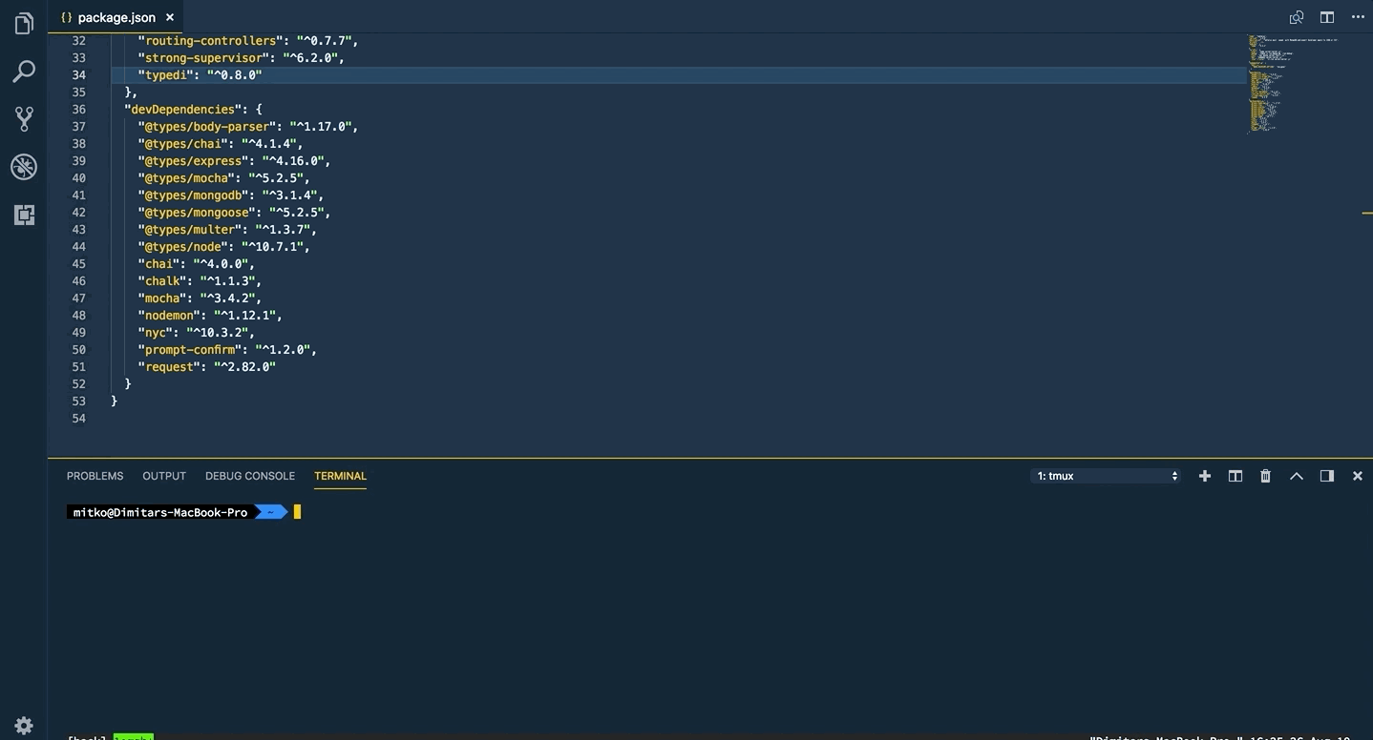Image resolution: width=1373 pixels, height=740 pixels.
Task: Open the terminal selection dropdown showing 1: tmux
Action: tap(1105, 475)
